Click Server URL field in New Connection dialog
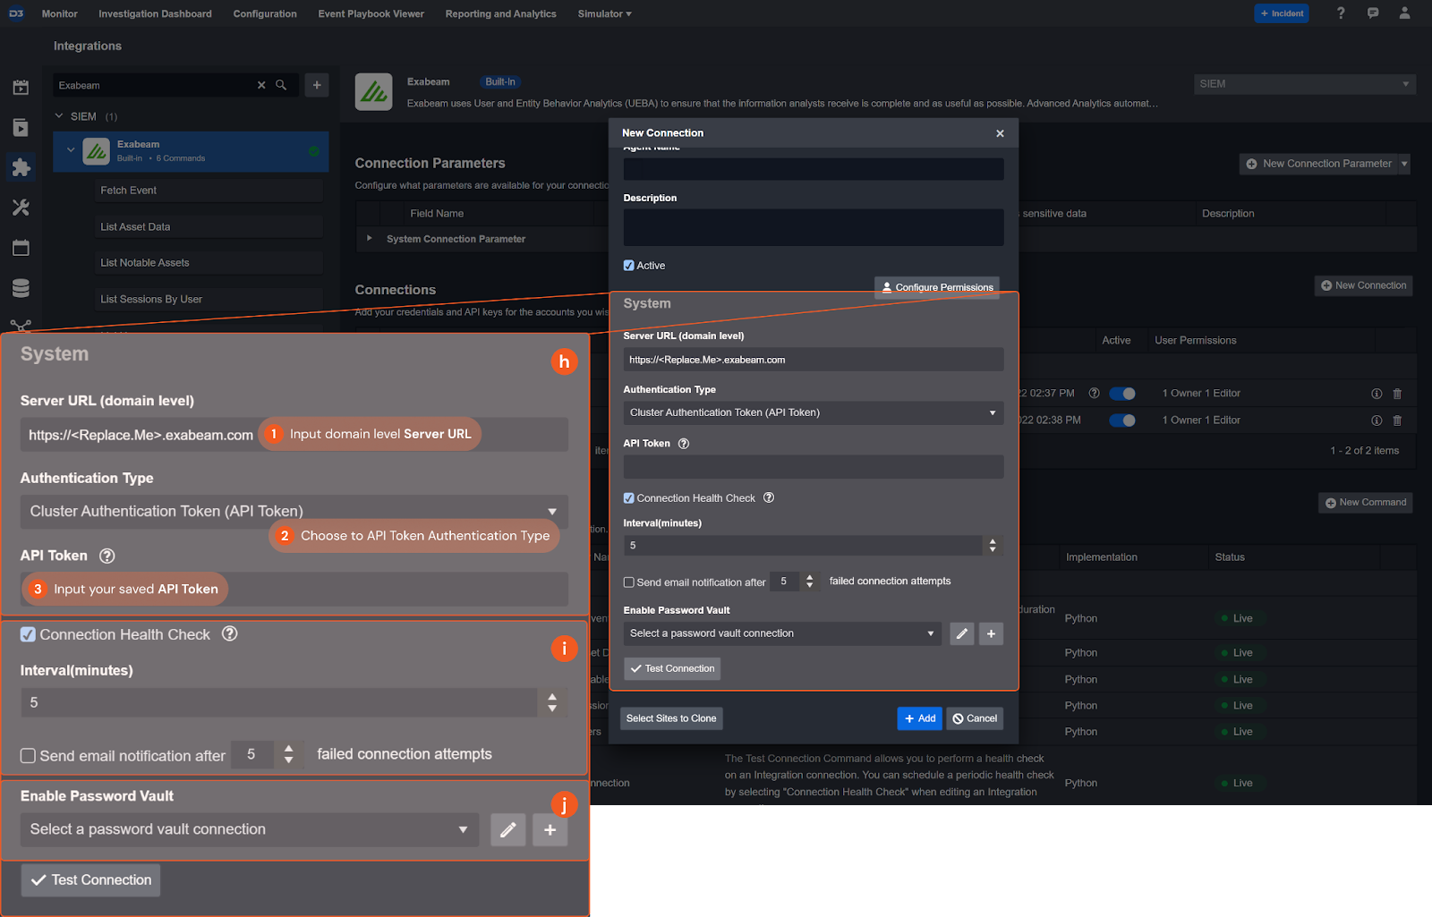The width and height of the screenshot is (1432, 917). (814, 360)
